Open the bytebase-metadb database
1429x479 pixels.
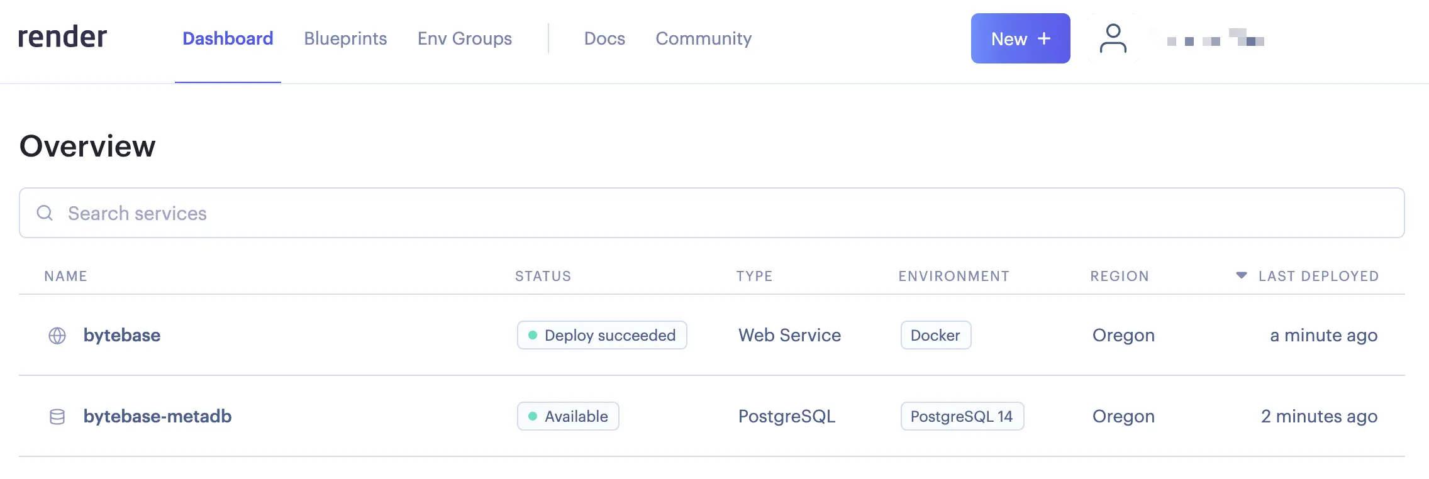click(157, 416)
